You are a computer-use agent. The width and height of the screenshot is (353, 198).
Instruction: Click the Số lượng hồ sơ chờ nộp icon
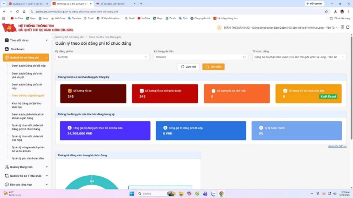coord(213,90)
